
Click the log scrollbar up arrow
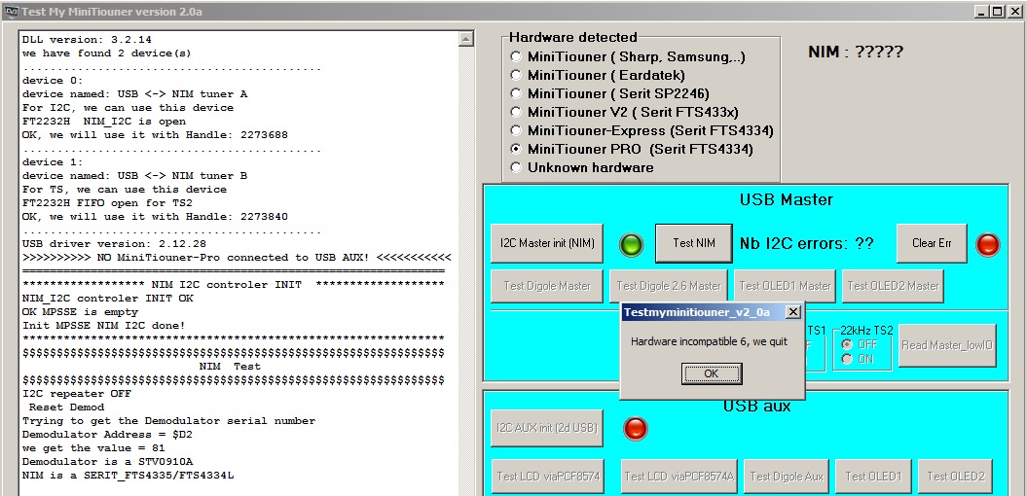point(466,40)
